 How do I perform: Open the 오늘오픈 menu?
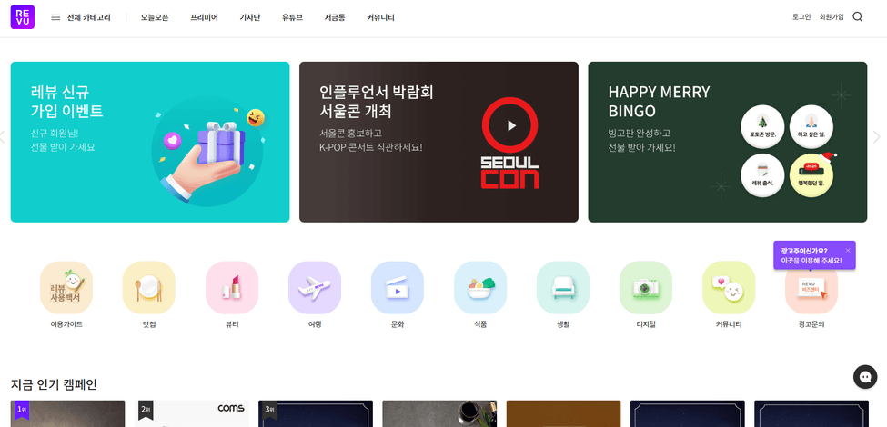click(155, 17)
